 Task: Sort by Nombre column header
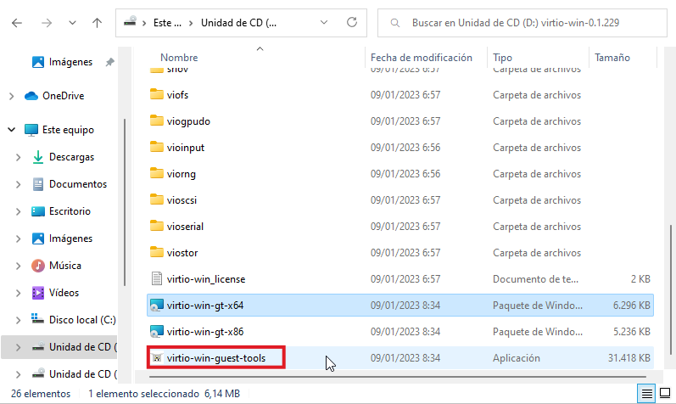(x=179, y=58)
